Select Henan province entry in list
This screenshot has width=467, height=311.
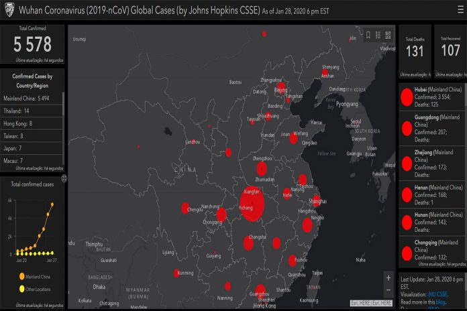(431, 195)
